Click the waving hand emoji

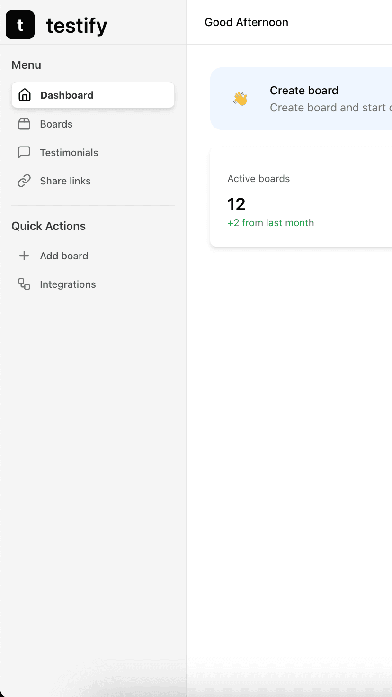click(x=241, y=99)
